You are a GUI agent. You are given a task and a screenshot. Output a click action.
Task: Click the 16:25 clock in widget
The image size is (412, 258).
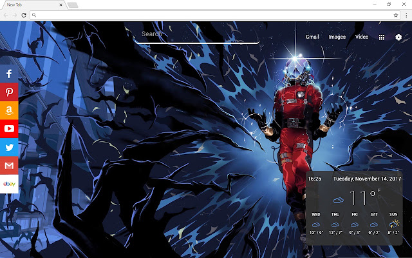click(315, 179)
